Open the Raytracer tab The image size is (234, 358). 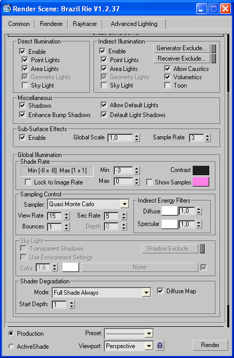(85, 24)
